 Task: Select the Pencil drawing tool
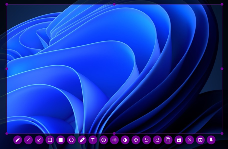pyautogui.click(x=17, y=140)
